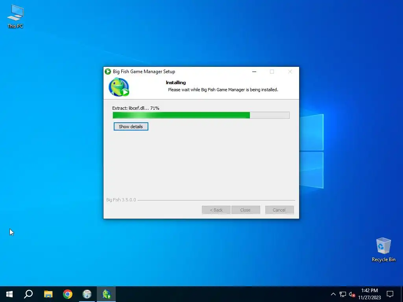Viewport: 403px width, 302px height.
Task: Click "Please wait while Big Fish Game Manager" message
Action: (223, 90)
